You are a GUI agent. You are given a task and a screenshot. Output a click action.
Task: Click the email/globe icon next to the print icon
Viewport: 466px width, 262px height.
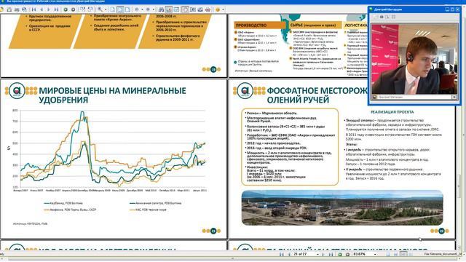pyautogui.click(x=24, y=9)
